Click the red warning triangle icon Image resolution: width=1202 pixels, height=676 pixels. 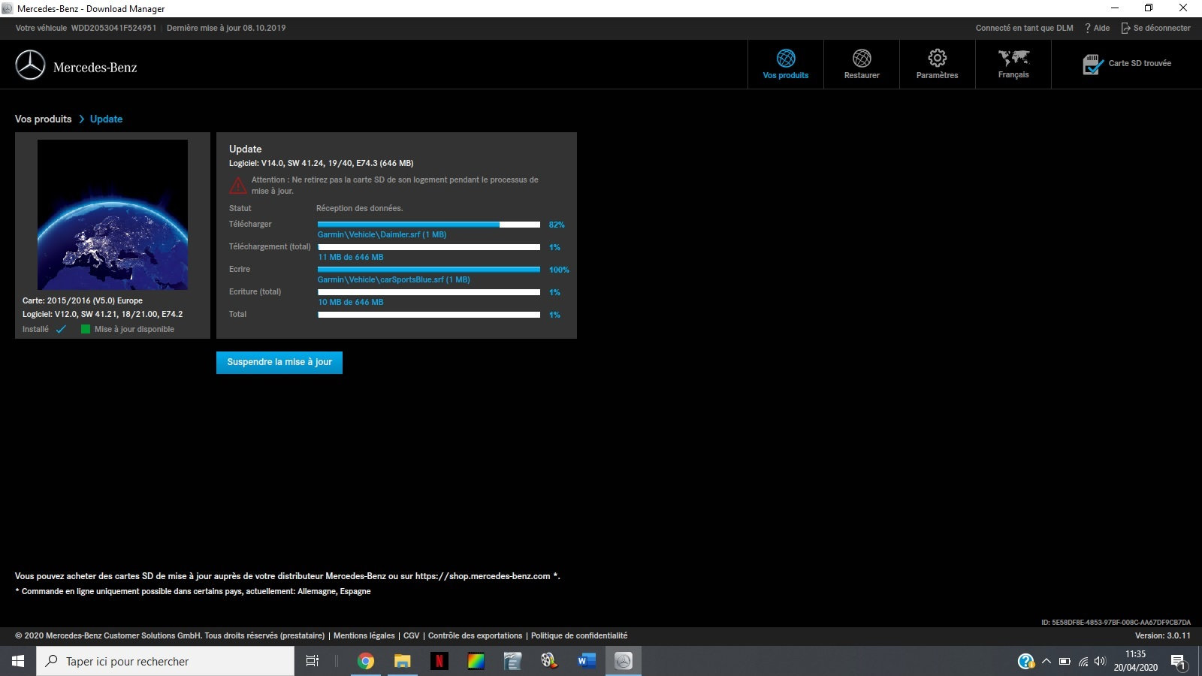238,186
